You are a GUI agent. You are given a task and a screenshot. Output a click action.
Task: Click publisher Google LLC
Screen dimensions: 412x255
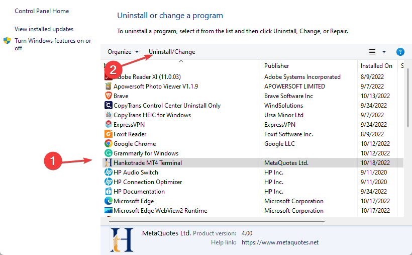[x=279, y=144]
